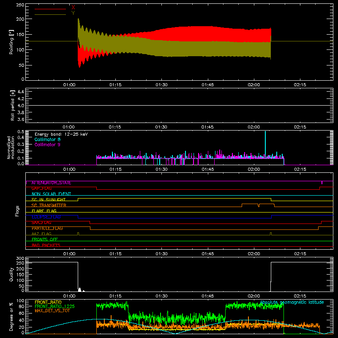Image resolution: width=338 pixels, height=338 pixels.
Task: Click the Collimator 9 legend label
Action: pyautogui.click(x=47, y=144)
